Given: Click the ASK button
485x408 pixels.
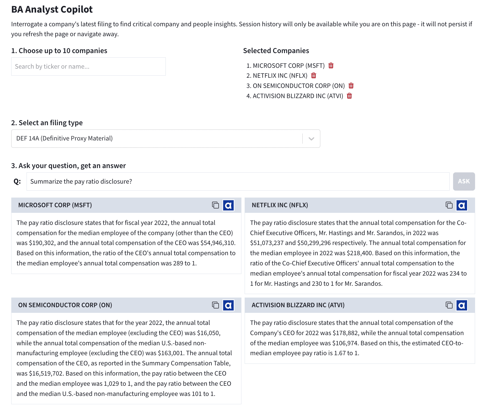Looking at the screenshot, I should coord(464,181).
